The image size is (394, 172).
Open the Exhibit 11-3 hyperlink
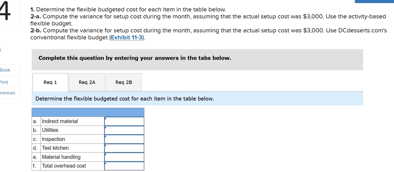126,38
